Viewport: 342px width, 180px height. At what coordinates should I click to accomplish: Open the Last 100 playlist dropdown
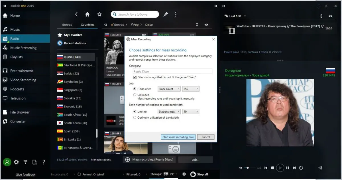click(x=235, y=16)
